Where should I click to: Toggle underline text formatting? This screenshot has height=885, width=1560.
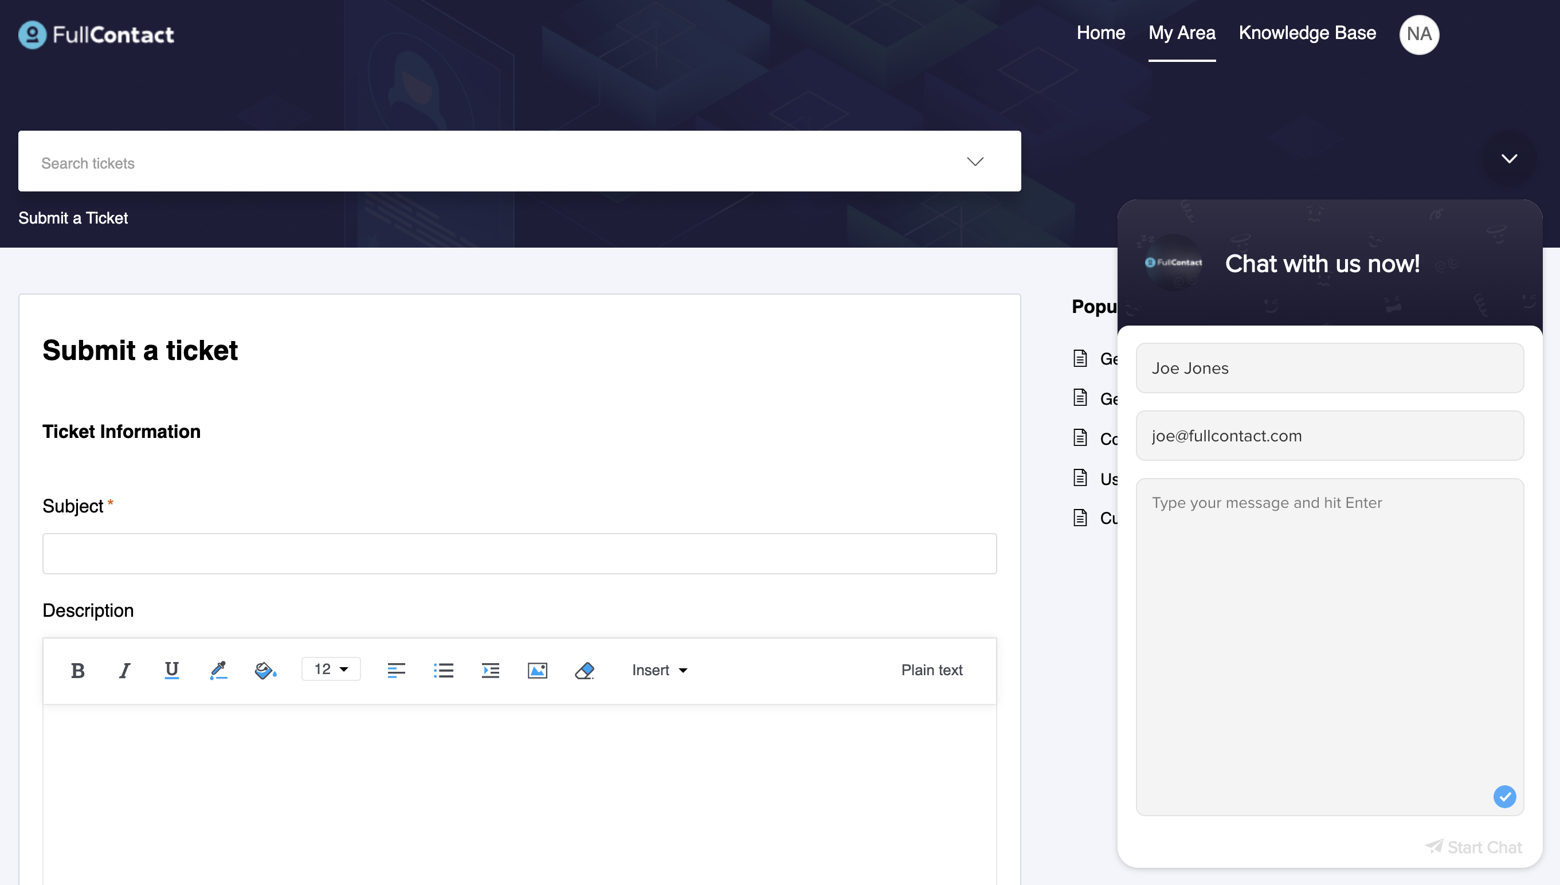point(171,671)
